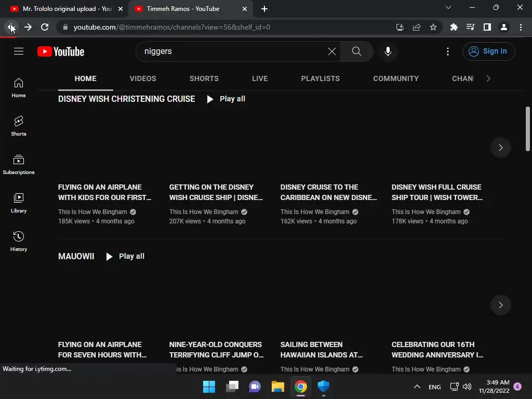The height and width of the screenshot is (399, 532).
Task: Click the browser forward arrow
Action: 28,27
